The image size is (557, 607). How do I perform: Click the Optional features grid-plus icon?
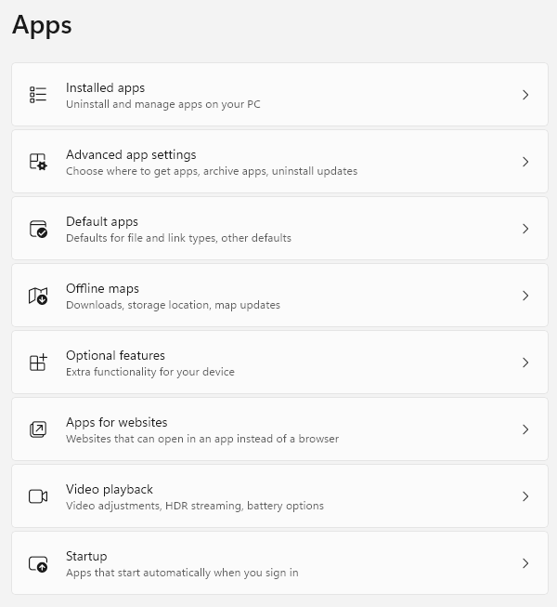[38, 363]
